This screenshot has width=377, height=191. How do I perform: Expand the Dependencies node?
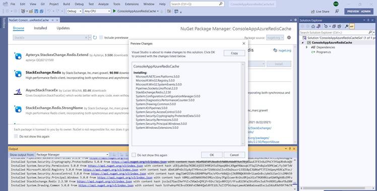tap(306, 47)
